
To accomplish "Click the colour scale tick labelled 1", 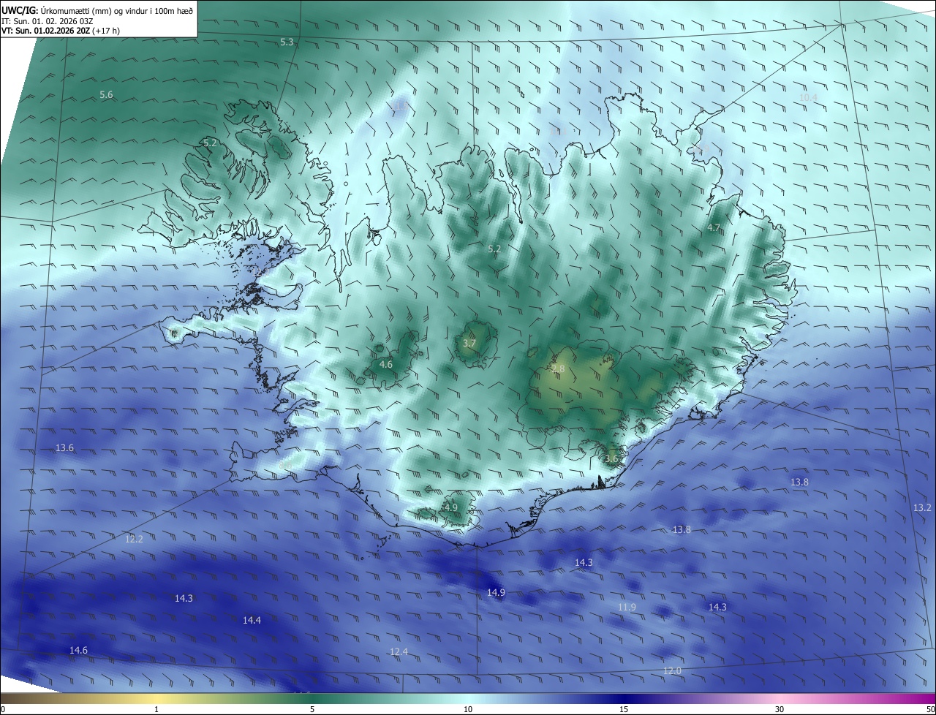I will 156,709.
